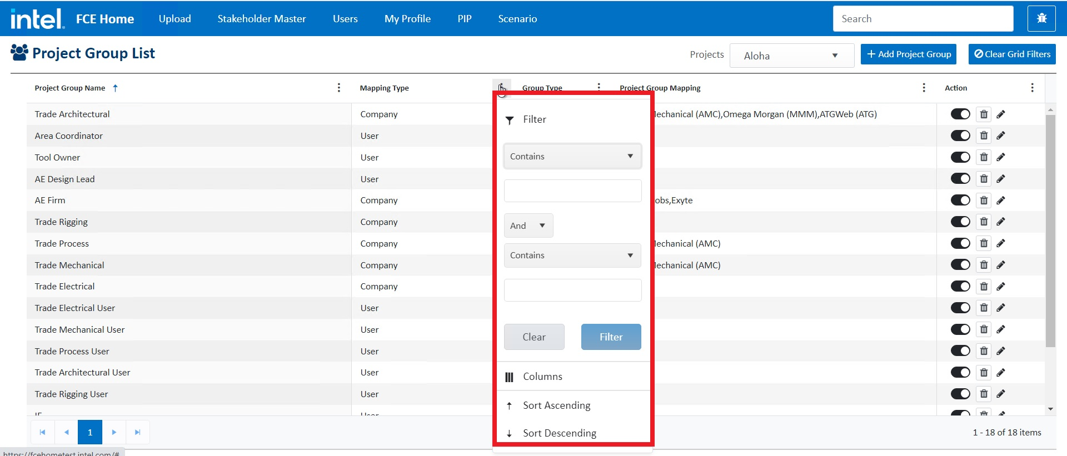Open Project Group Name column menu dots

(339, 88)
